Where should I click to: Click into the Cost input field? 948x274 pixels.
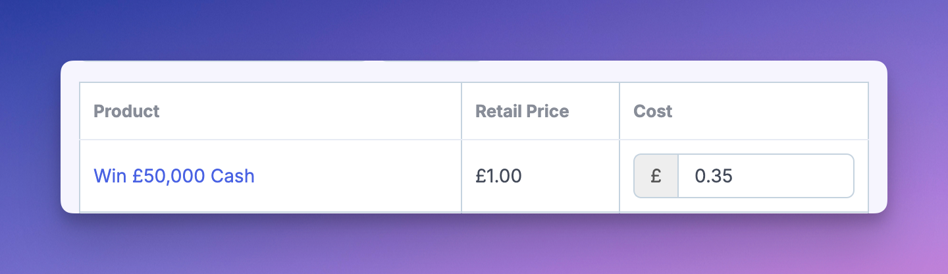point(766,176)
